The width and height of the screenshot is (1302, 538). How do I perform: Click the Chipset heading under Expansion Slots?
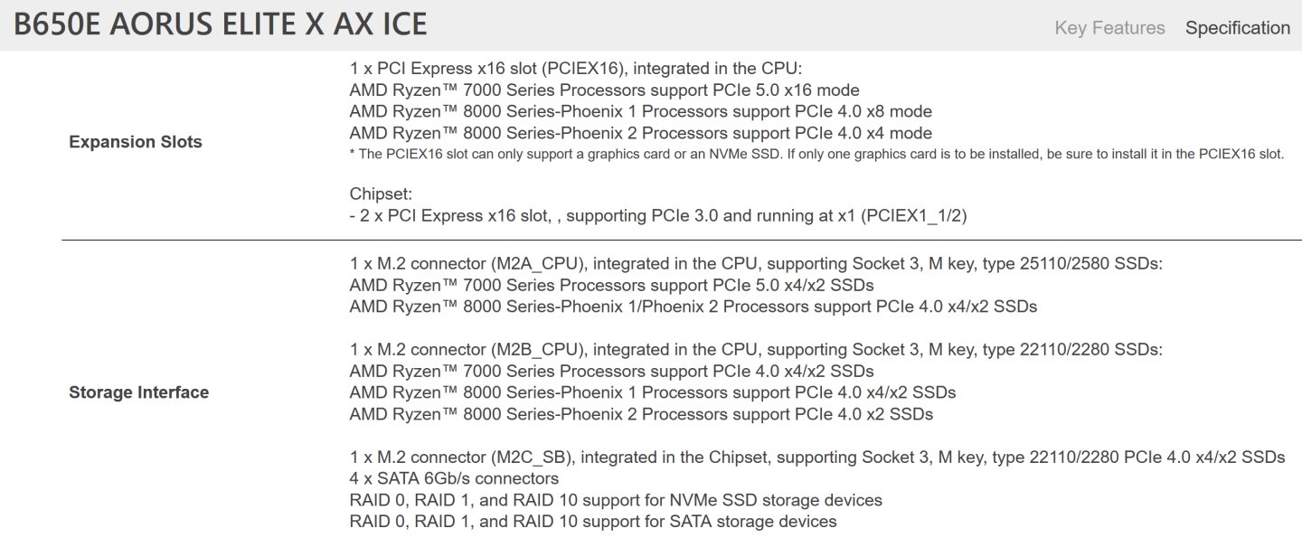pos(380,193)
